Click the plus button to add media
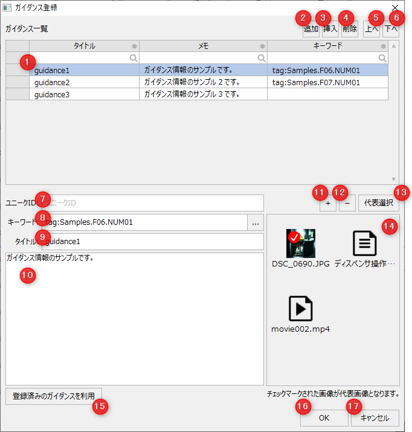Image resolution: width=412 pixels, height=432 pixels. pos(328,204)
